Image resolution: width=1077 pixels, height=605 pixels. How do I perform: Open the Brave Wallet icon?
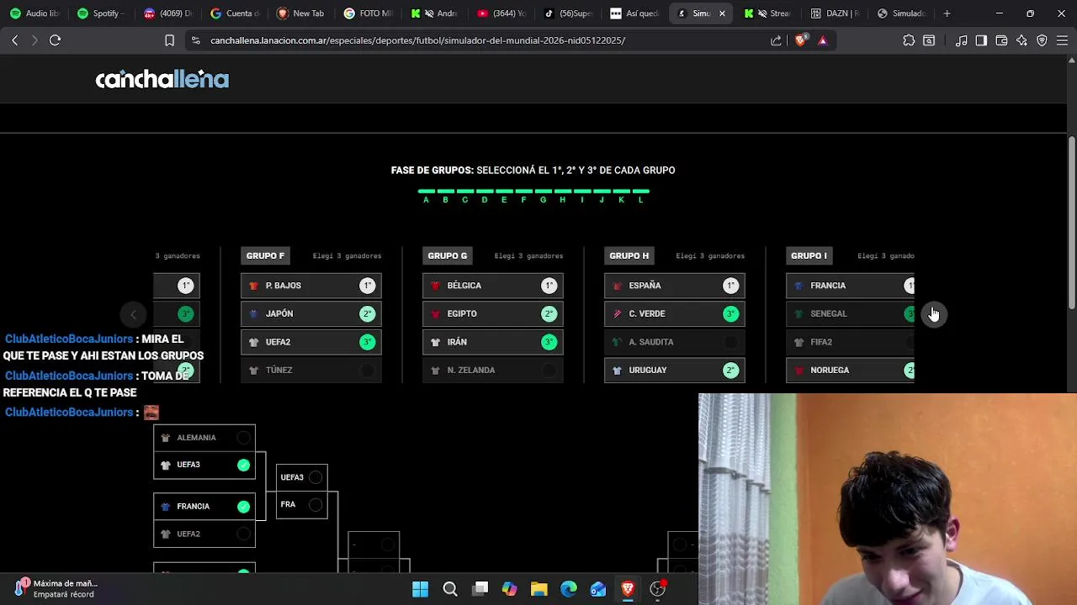[x=1001, y=40]
